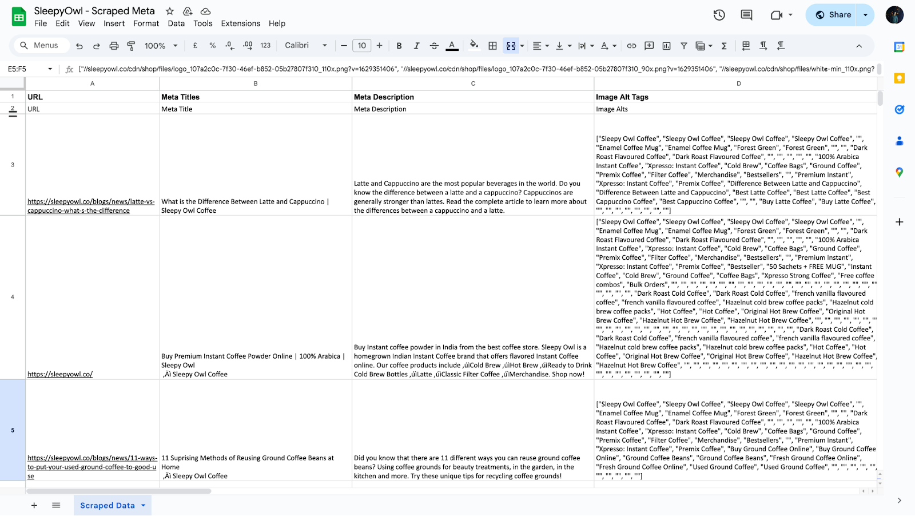The height and width of the screenshot is (516, 915).
Task: Check the cloud document status icon
Action: 205,11
